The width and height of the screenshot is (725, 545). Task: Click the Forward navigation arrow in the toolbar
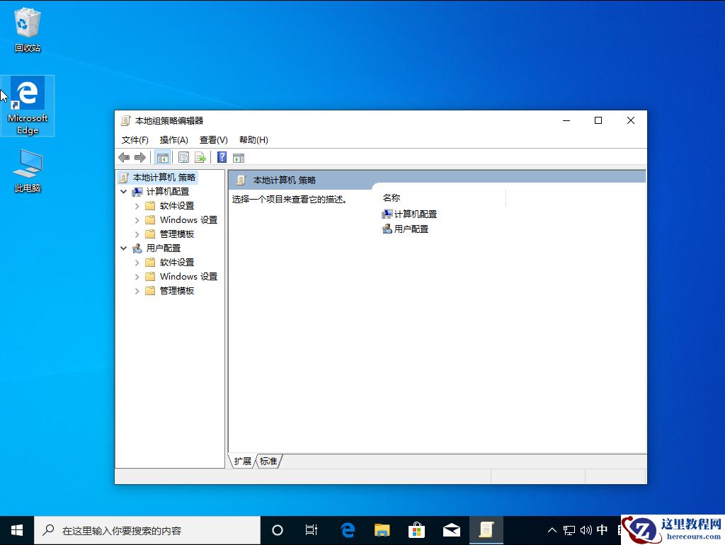pyautogui.click(x=140, y=157)
